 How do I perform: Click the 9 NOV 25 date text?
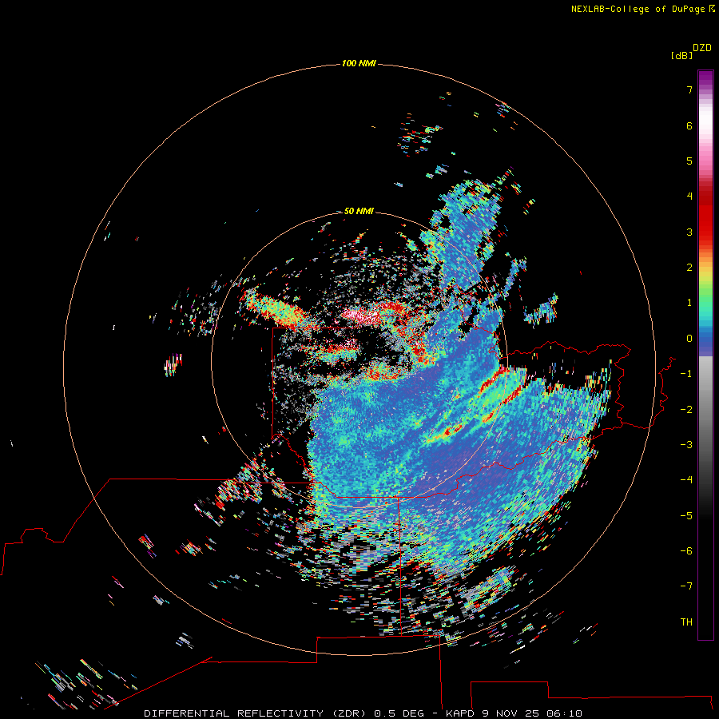coord(512,713)
